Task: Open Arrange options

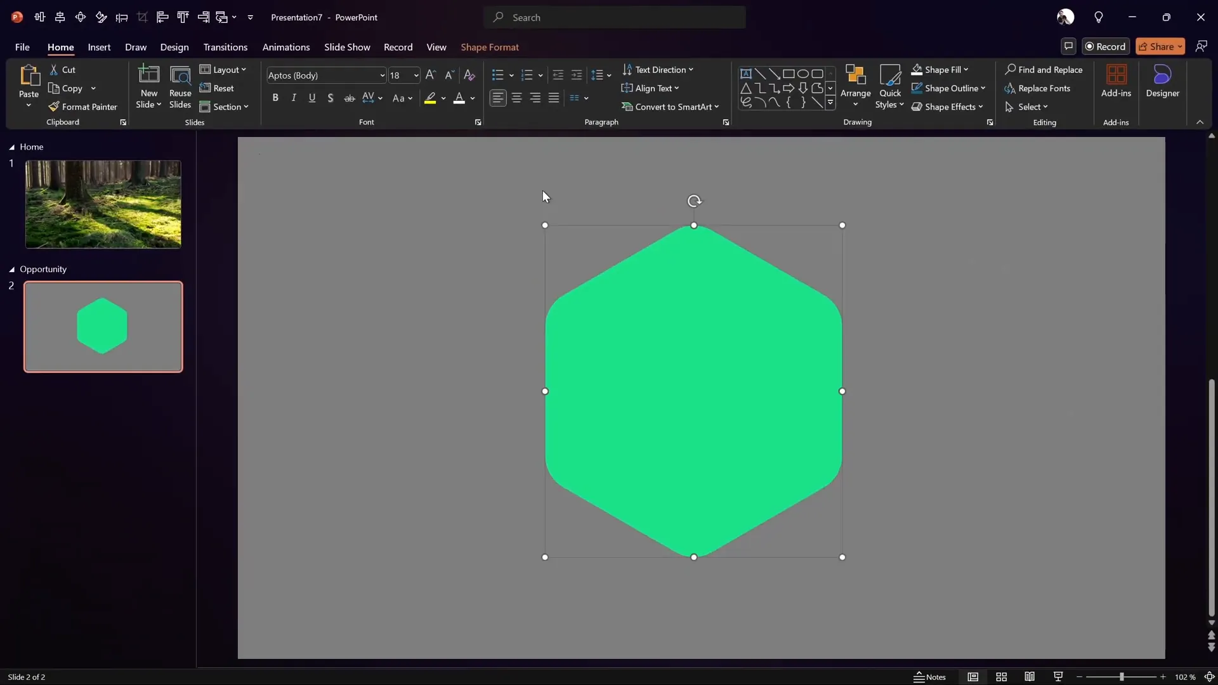Action: (855, 87)
